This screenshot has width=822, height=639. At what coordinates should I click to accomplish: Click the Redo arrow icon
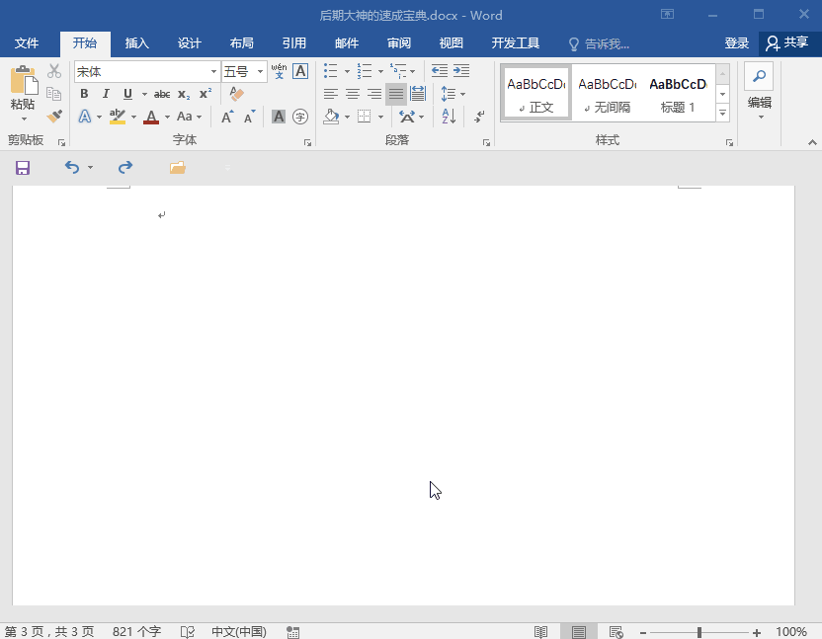[125, 168]
